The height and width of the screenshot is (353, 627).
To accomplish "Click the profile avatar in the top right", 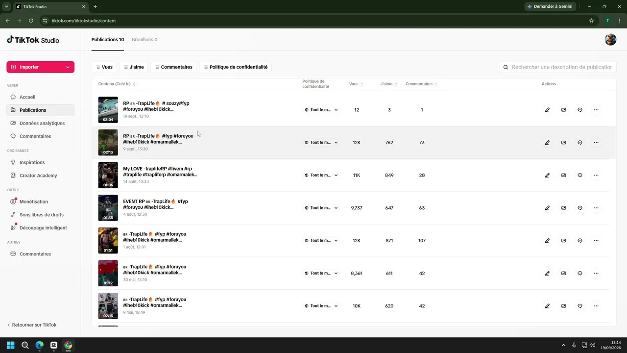I will pyautogui.click(x=610, y=40).
